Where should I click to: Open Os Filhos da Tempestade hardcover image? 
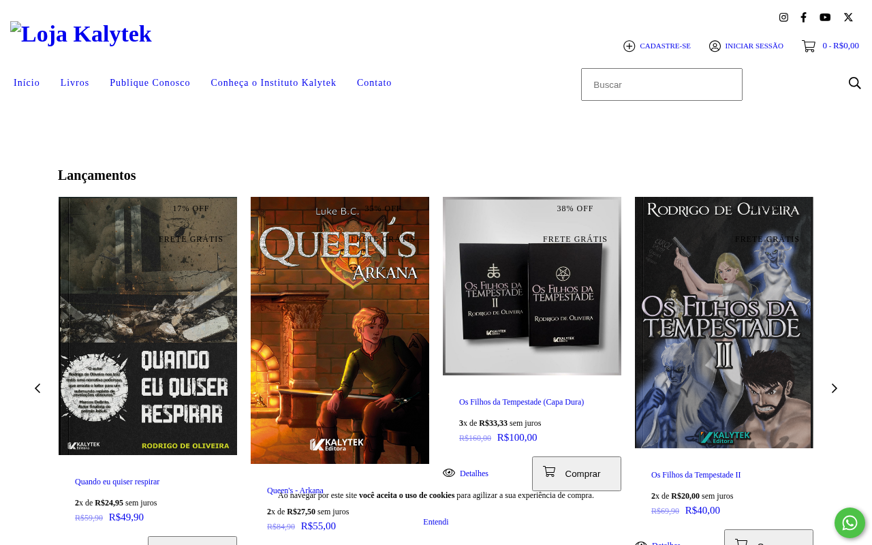(x=532, y=286)
